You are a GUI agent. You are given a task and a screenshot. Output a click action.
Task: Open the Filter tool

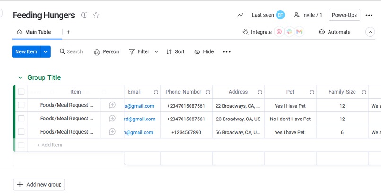[x=139, y=52]
